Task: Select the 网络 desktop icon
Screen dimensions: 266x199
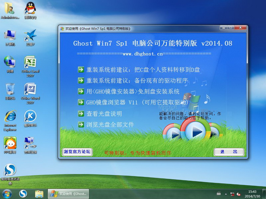Action: (10, 64)
